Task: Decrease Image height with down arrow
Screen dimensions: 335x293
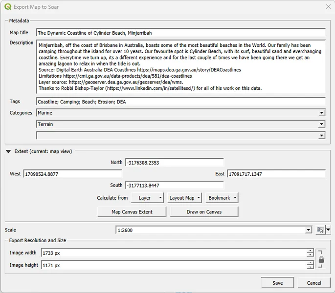Action: [x=310, y=267]
